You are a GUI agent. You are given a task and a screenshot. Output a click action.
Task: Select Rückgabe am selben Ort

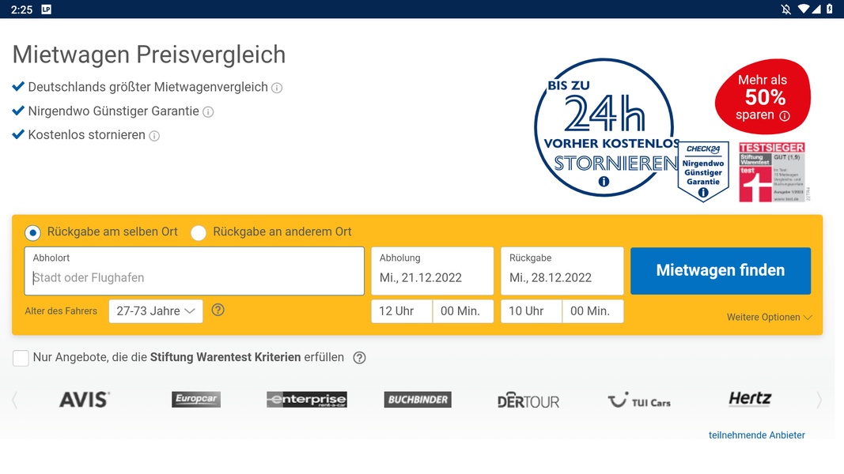[33, 233]
